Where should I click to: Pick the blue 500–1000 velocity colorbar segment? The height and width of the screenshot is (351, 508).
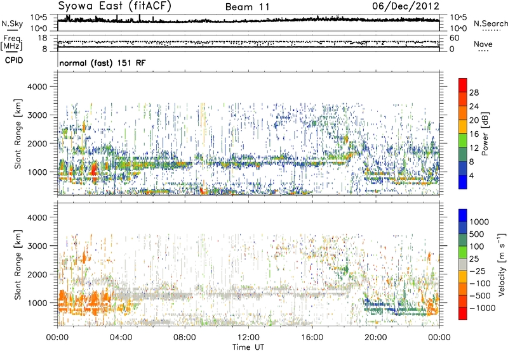[x=463, y=227]
